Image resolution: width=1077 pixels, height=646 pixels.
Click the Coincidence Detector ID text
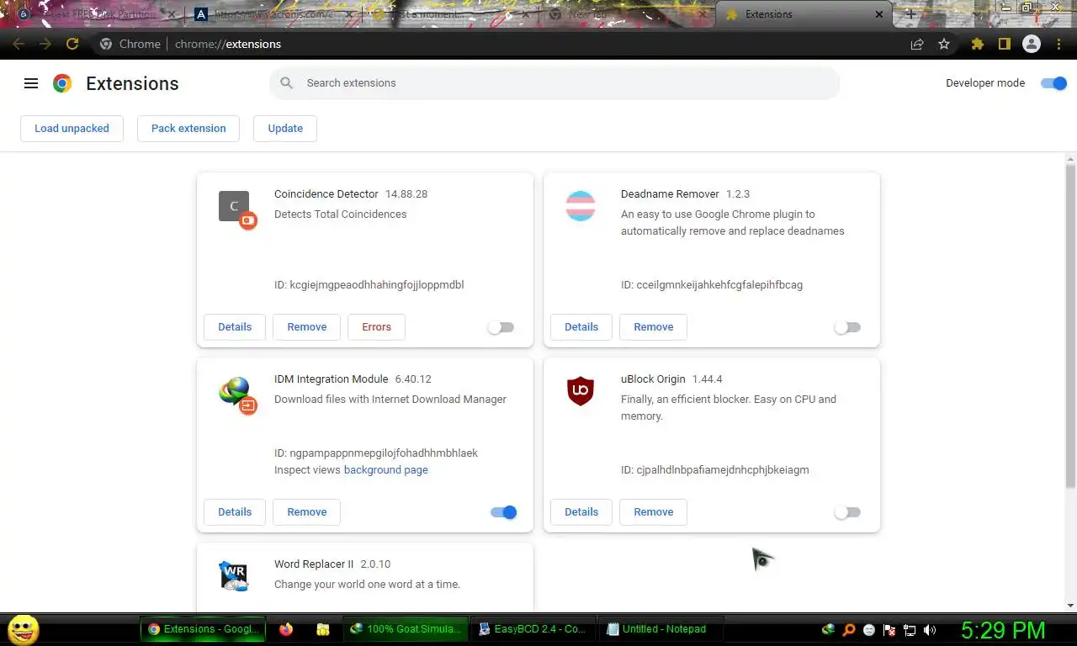point(369,285)
